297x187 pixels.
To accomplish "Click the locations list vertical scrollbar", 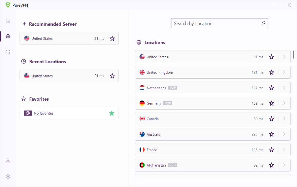I will point(293,55).
